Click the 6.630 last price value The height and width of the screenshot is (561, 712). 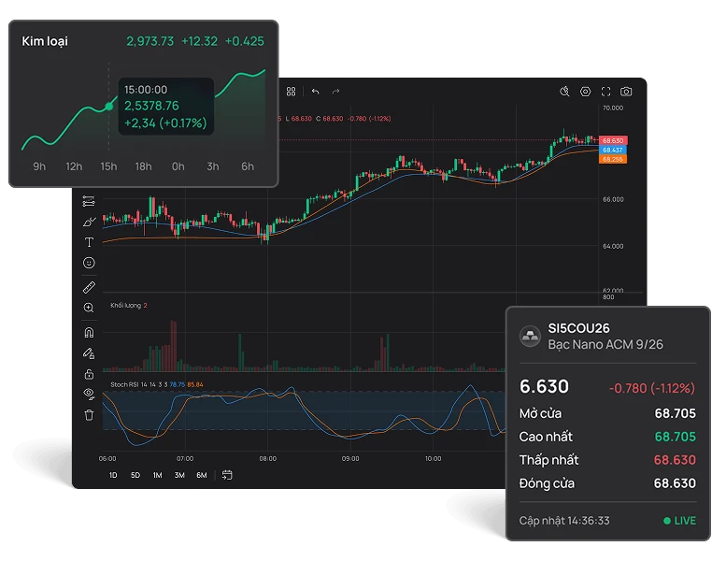544,386
